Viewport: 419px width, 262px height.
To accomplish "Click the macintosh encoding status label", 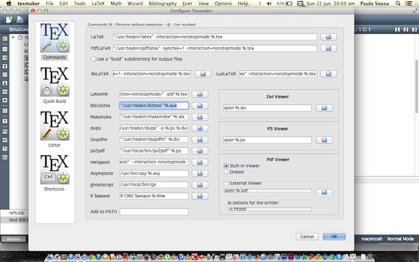I will click(x=372, y=239).
